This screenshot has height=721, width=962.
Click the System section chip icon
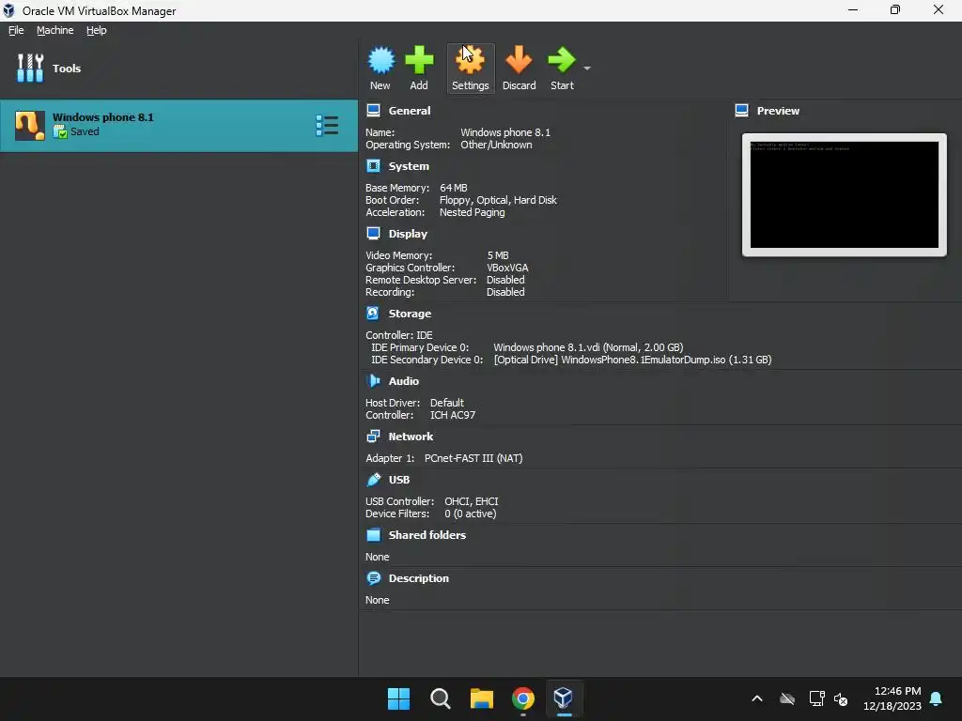(x=373, y=165)
